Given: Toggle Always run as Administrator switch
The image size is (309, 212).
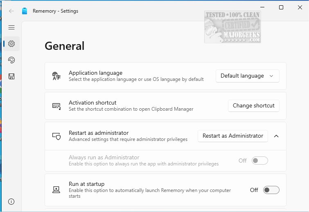Looking at the screenshot, I should tap(260, 161).
